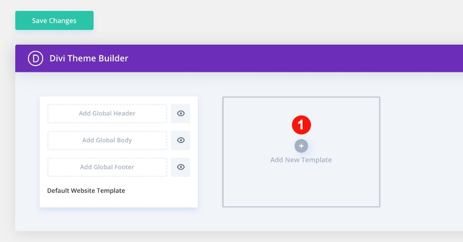Select the Add Global Body slot
This screenshot has height=242, width=463.
click(x=107, y=140)
